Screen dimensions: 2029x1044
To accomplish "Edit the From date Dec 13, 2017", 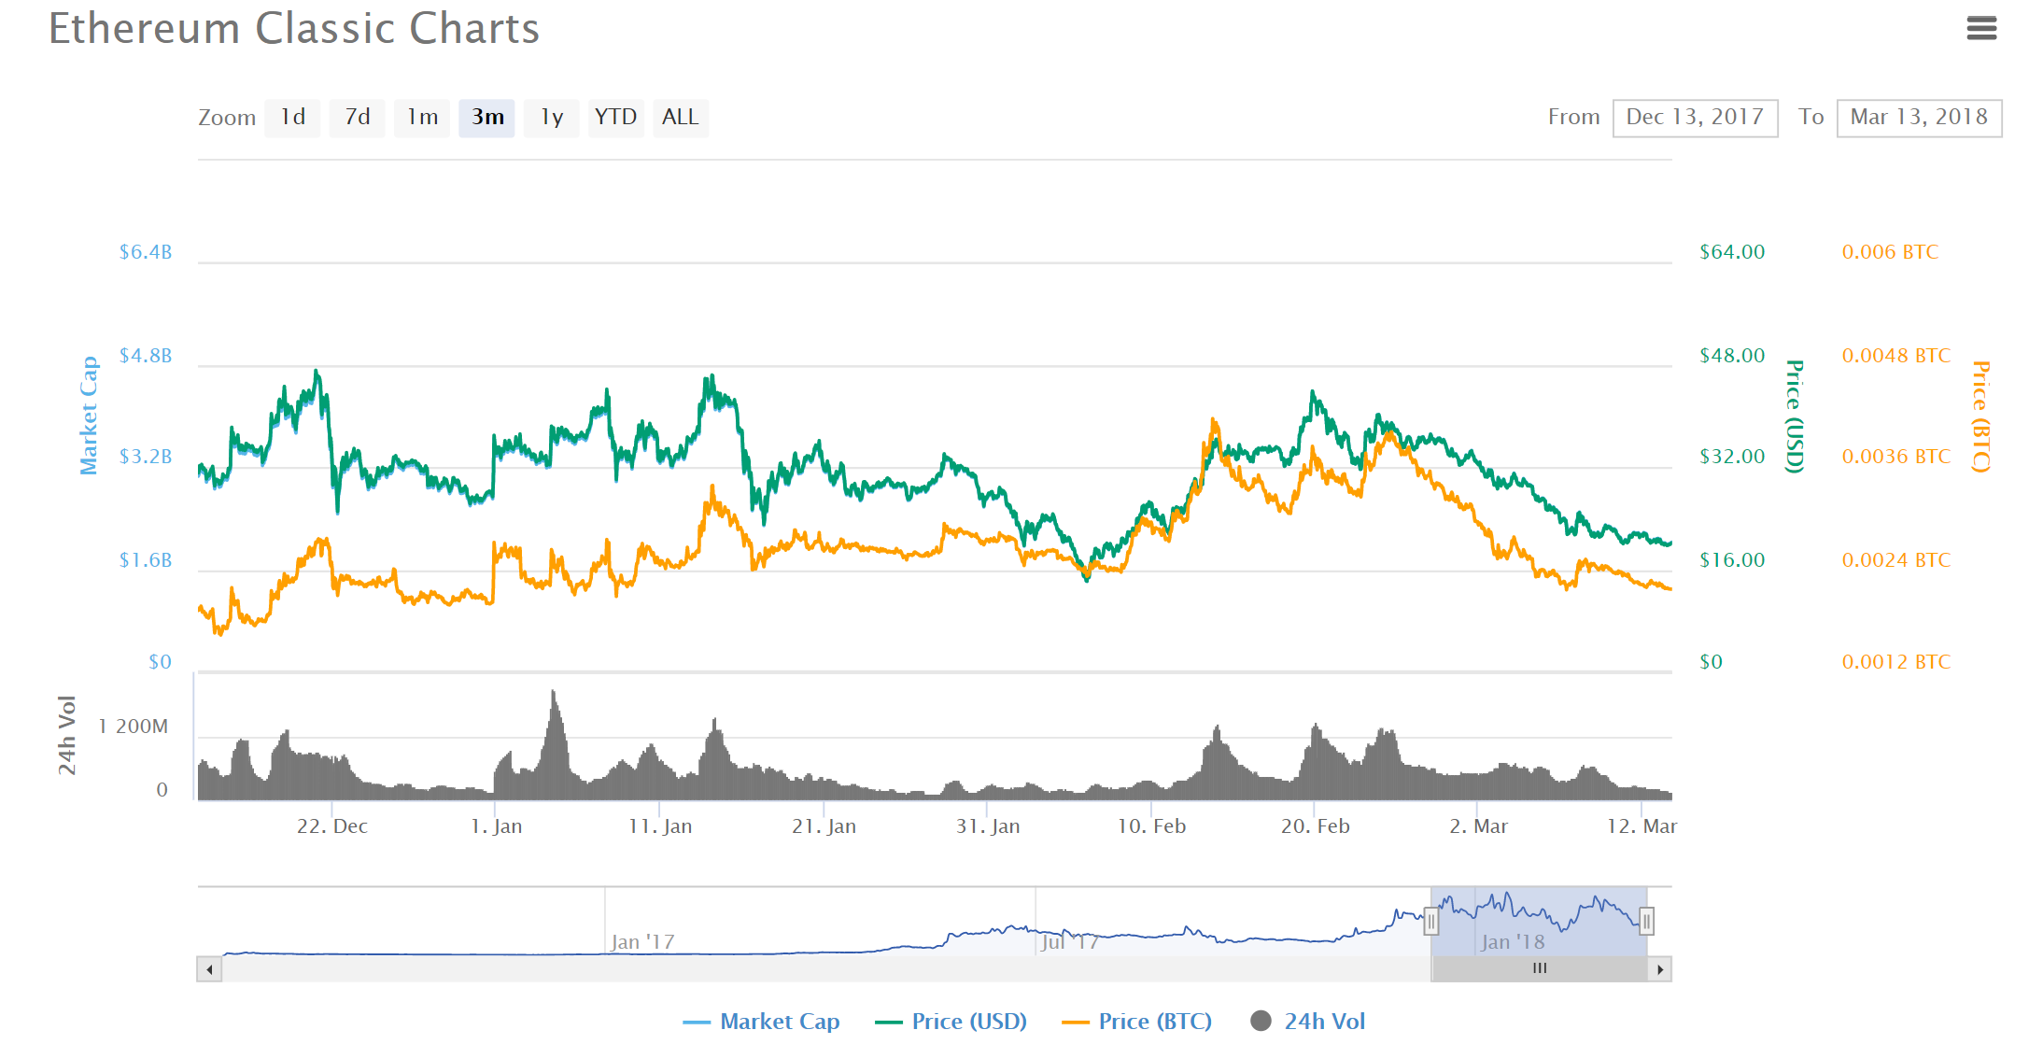I will click(1695, 118).
